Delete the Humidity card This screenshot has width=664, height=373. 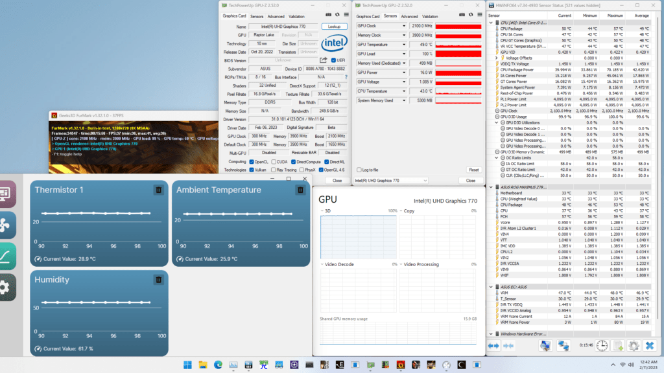[159, 280]
